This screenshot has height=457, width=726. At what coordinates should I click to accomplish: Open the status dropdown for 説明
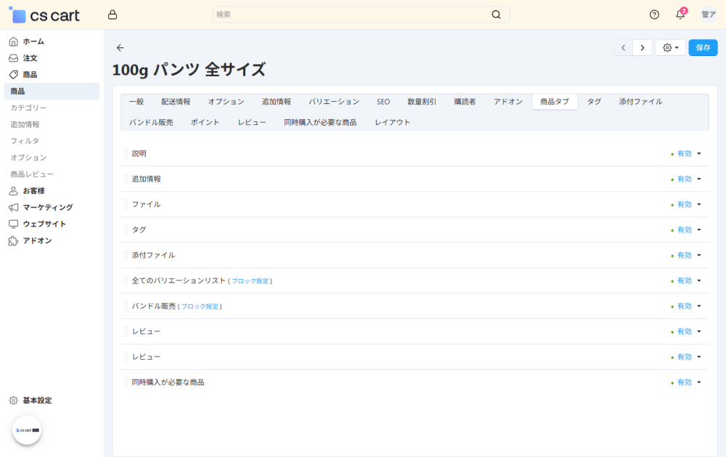(686, 154)
